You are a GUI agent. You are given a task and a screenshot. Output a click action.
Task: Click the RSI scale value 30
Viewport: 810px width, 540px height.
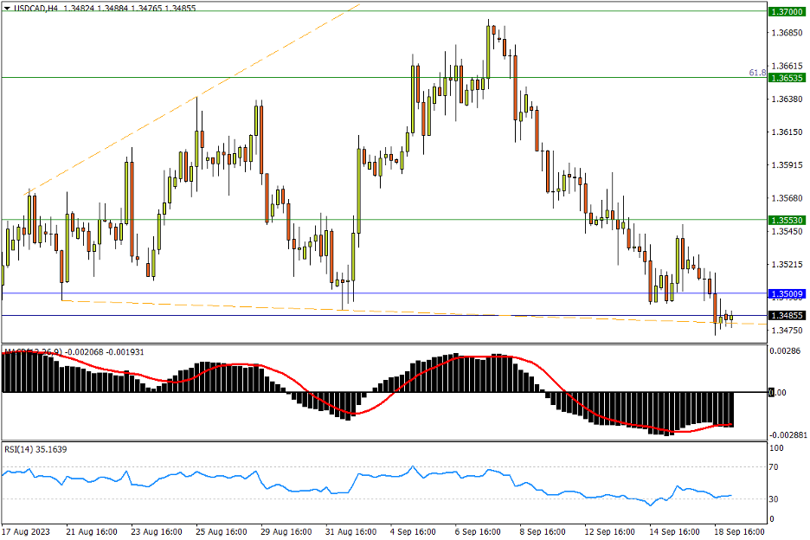coord(775,499)
